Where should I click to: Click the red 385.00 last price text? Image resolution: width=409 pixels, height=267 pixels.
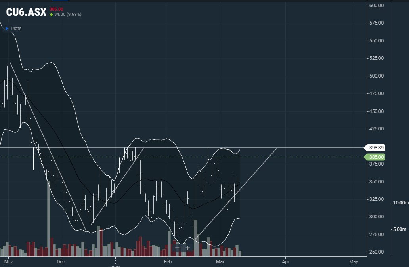(56, 9)
